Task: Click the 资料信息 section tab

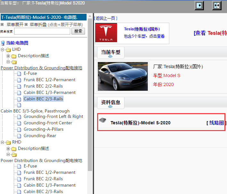Action: [111, 103]
